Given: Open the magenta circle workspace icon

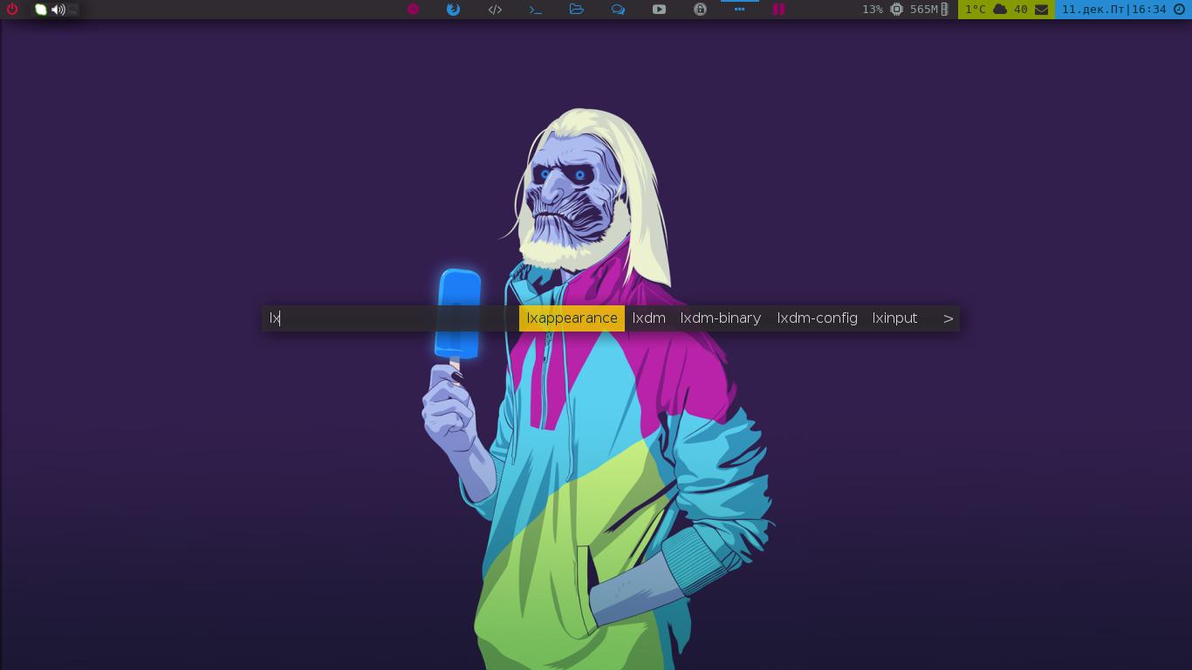Looking at the screenshot, I should (x=413, y=10).
